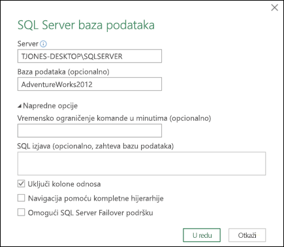Click the Baza podataka (opcionalno) label
Screen dimensions: 284x247
(x=63, y=72)
